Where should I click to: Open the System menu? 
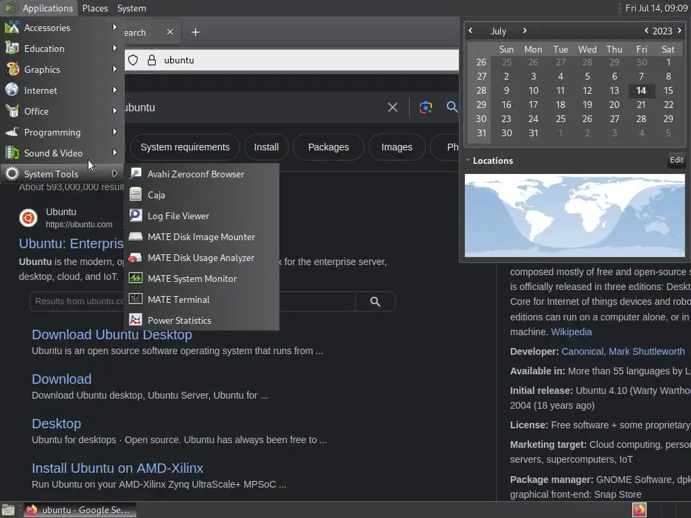tap(132, 8)
